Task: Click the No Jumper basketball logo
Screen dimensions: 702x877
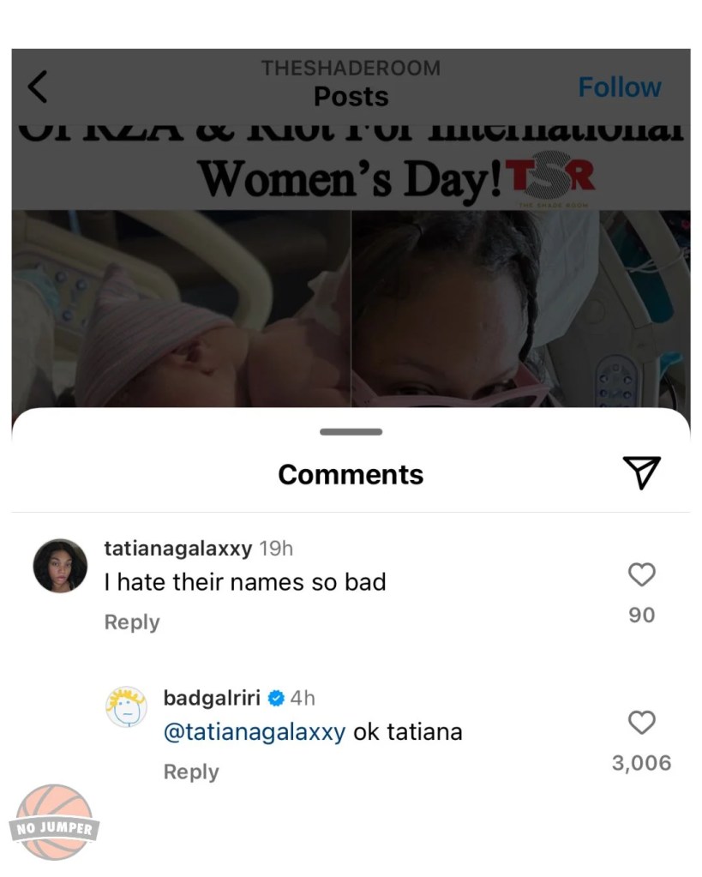Action: coord(56,821)
